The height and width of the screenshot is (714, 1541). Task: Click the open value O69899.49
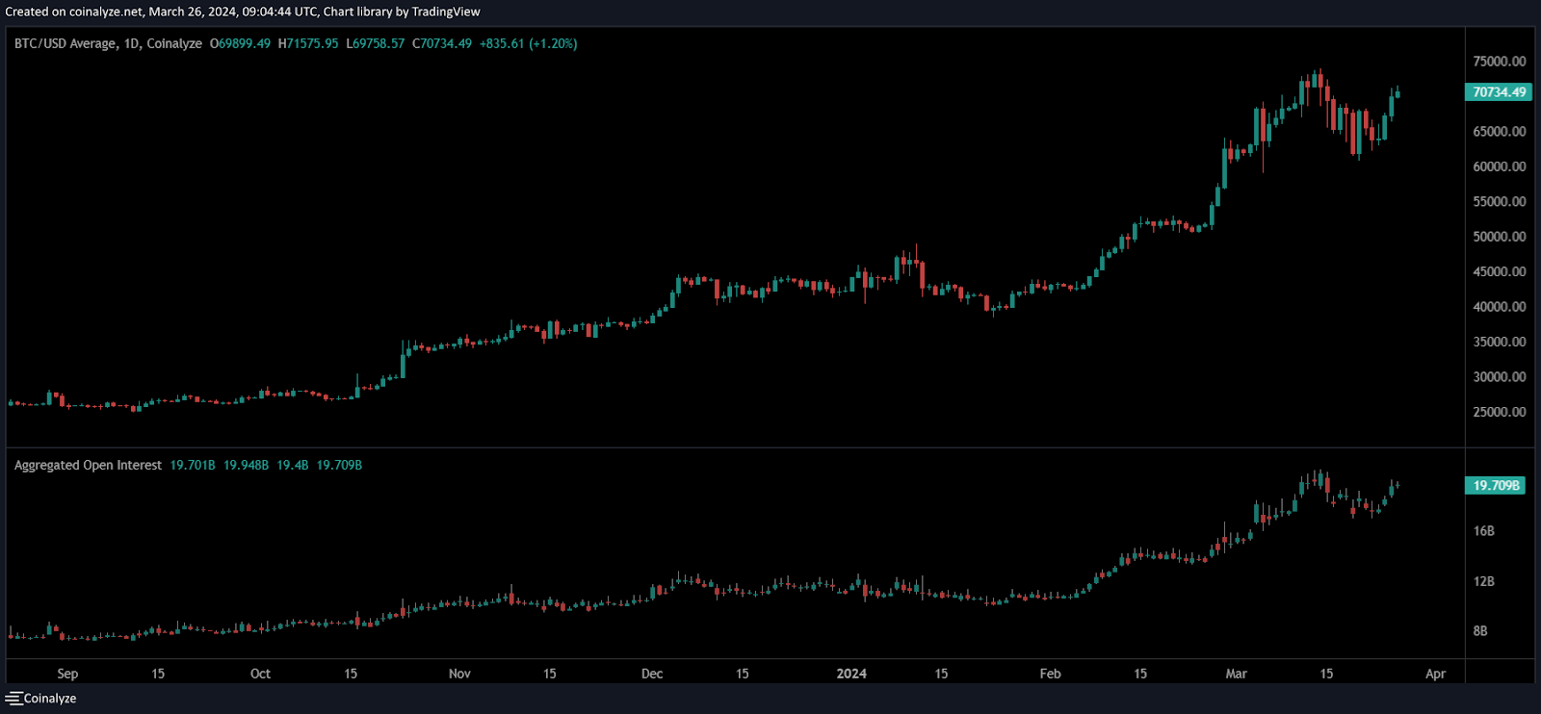pyautogui.click(x=240, y=43)
